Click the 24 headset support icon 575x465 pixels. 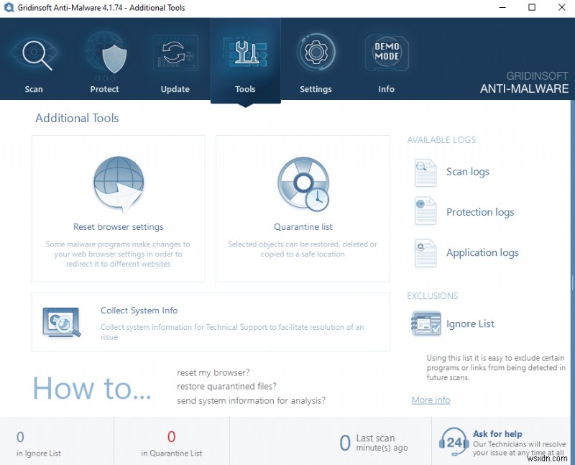click(454, 441)
